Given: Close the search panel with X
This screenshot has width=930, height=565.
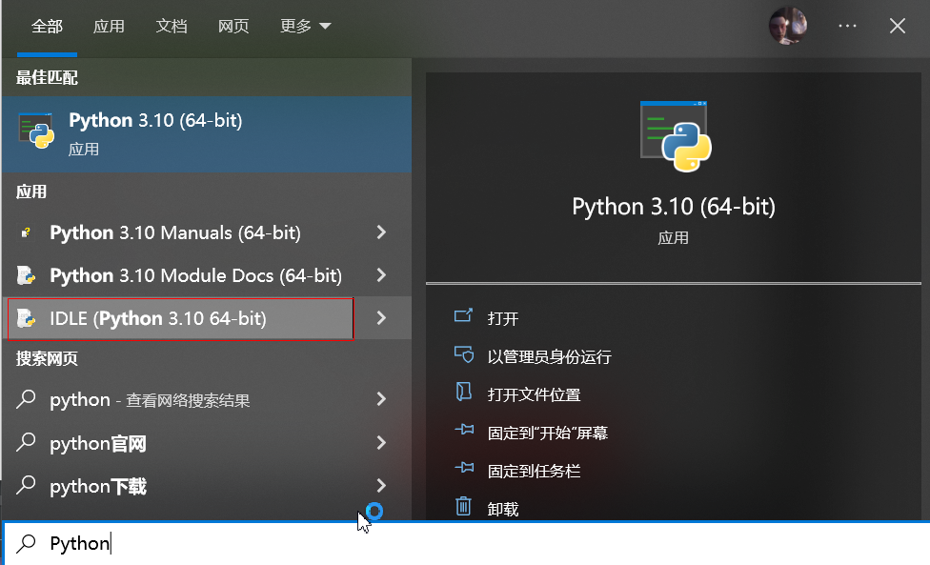Looking at the screenshot, I should click(x=898, y=26).
